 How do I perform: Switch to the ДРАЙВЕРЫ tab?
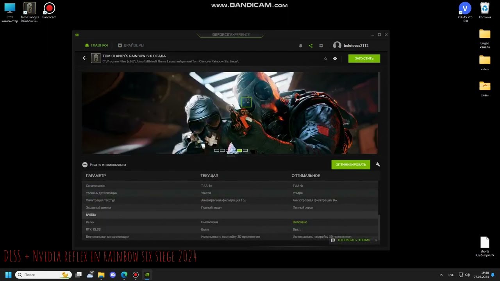click(x=131, y=46)
